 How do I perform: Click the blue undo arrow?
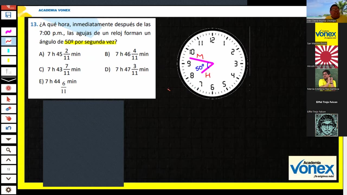[x=8, y=128]
